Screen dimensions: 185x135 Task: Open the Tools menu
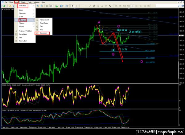click(x=30, y=2)
